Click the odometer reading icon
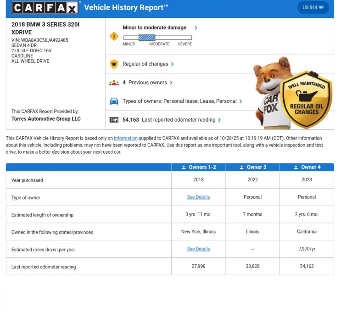 pos(114,120)
